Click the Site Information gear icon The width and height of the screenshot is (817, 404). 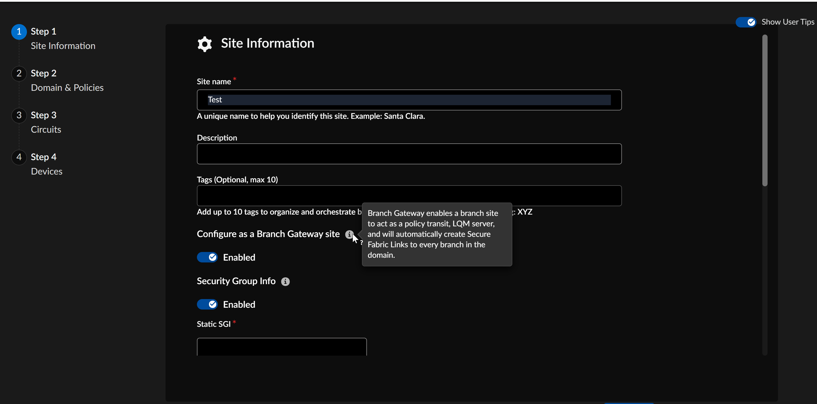coord(205,44)
